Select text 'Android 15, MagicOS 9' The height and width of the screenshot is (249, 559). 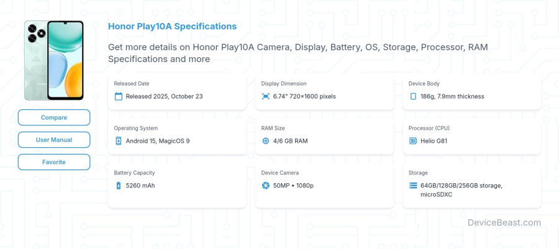click(x=158, y=141)
